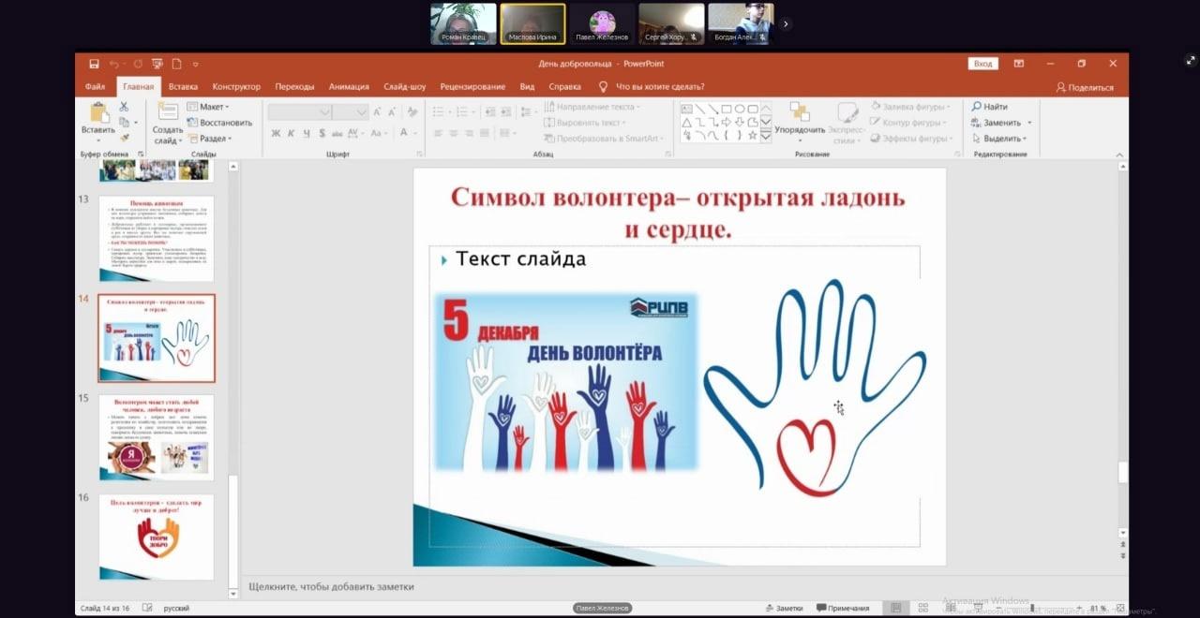The width and height of the screenshot is (1200, 618).
Task: Select slide 15 thumbnail in slide panel
Action: click(157, 437)
